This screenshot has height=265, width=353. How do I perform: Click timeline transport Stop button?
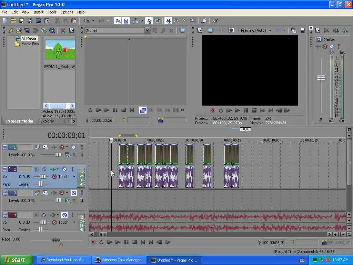135,243
